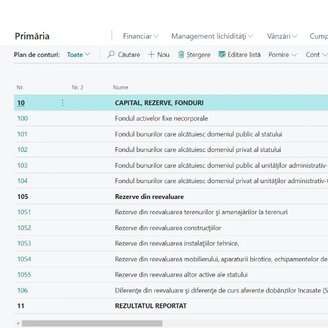Click the Căutare button label
The image size is (328, 328).
point(129,55)
